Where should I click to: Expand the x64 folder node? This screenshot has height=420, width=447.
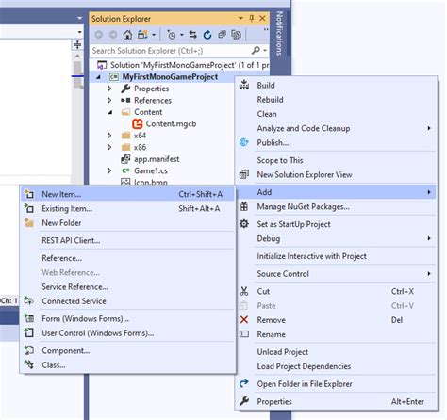tap(109, 136)
